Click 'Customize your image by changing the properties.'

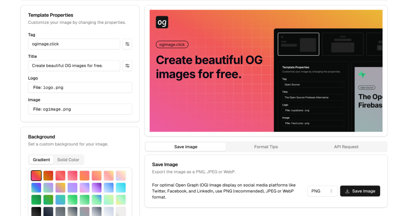tap(77, 23)
